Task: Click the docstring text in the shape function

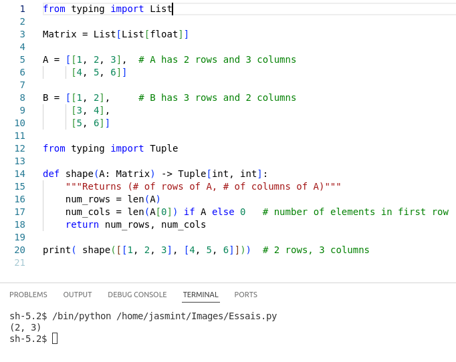Action: (x=203, y=186)
